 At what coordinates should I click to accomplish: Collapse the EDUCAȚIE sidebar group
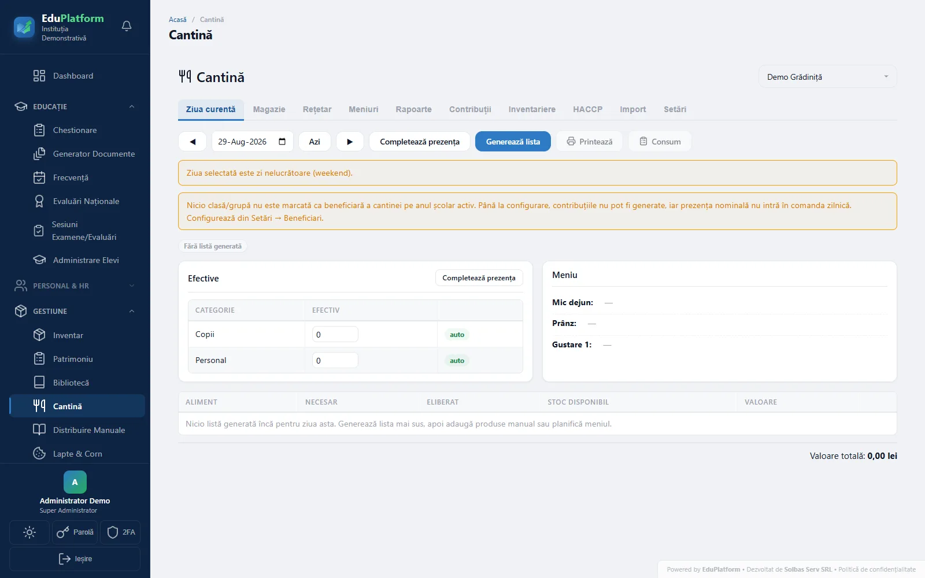click(75, 106)
